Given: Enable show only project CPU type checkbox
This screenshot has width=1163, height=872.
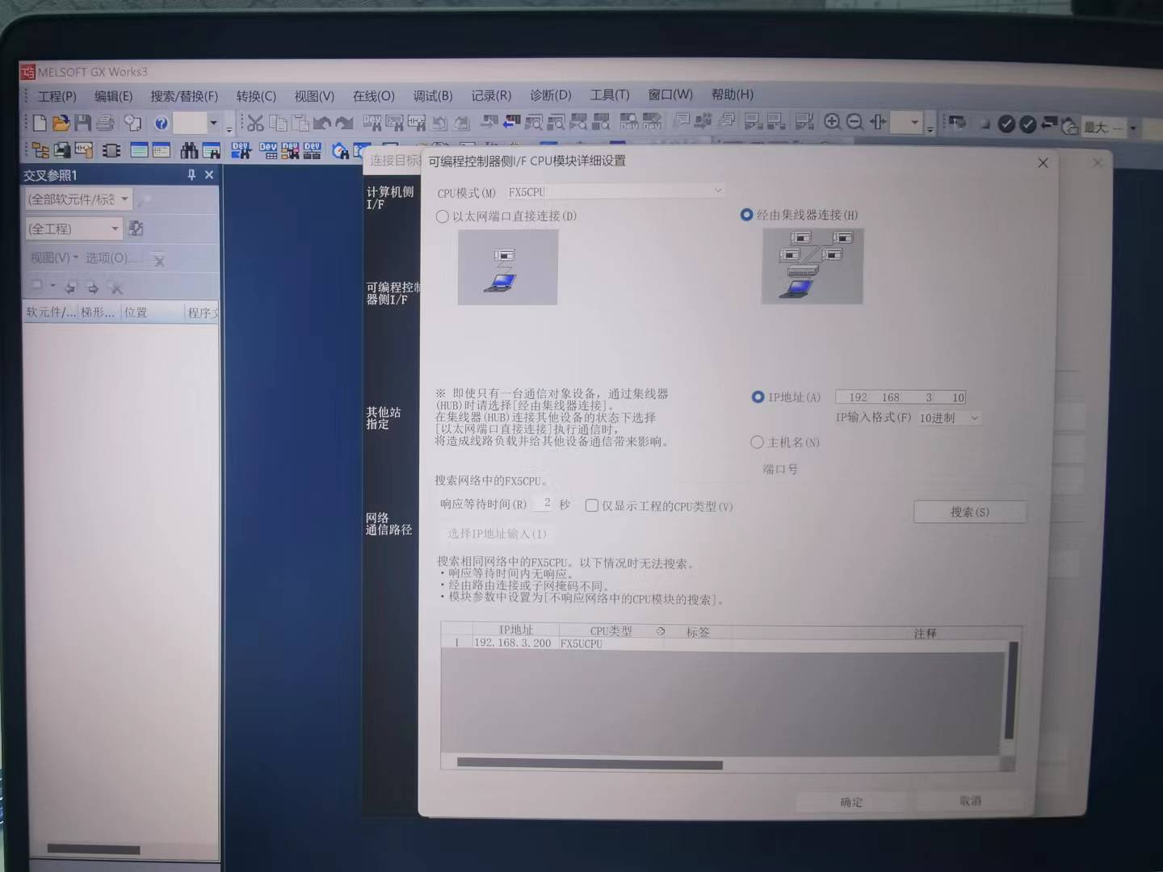Looking at the screenshot, I should (592, 505).
